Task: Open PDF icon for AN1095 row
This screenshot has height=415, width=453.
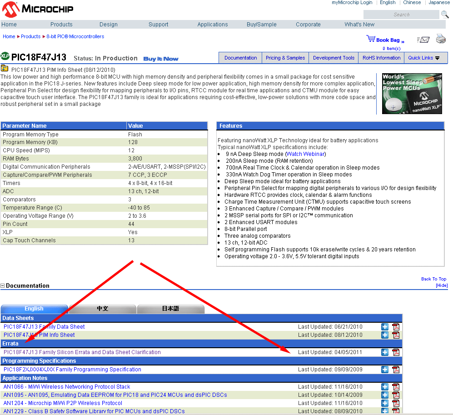Action: pyautogui.click(x=395, y=395)
